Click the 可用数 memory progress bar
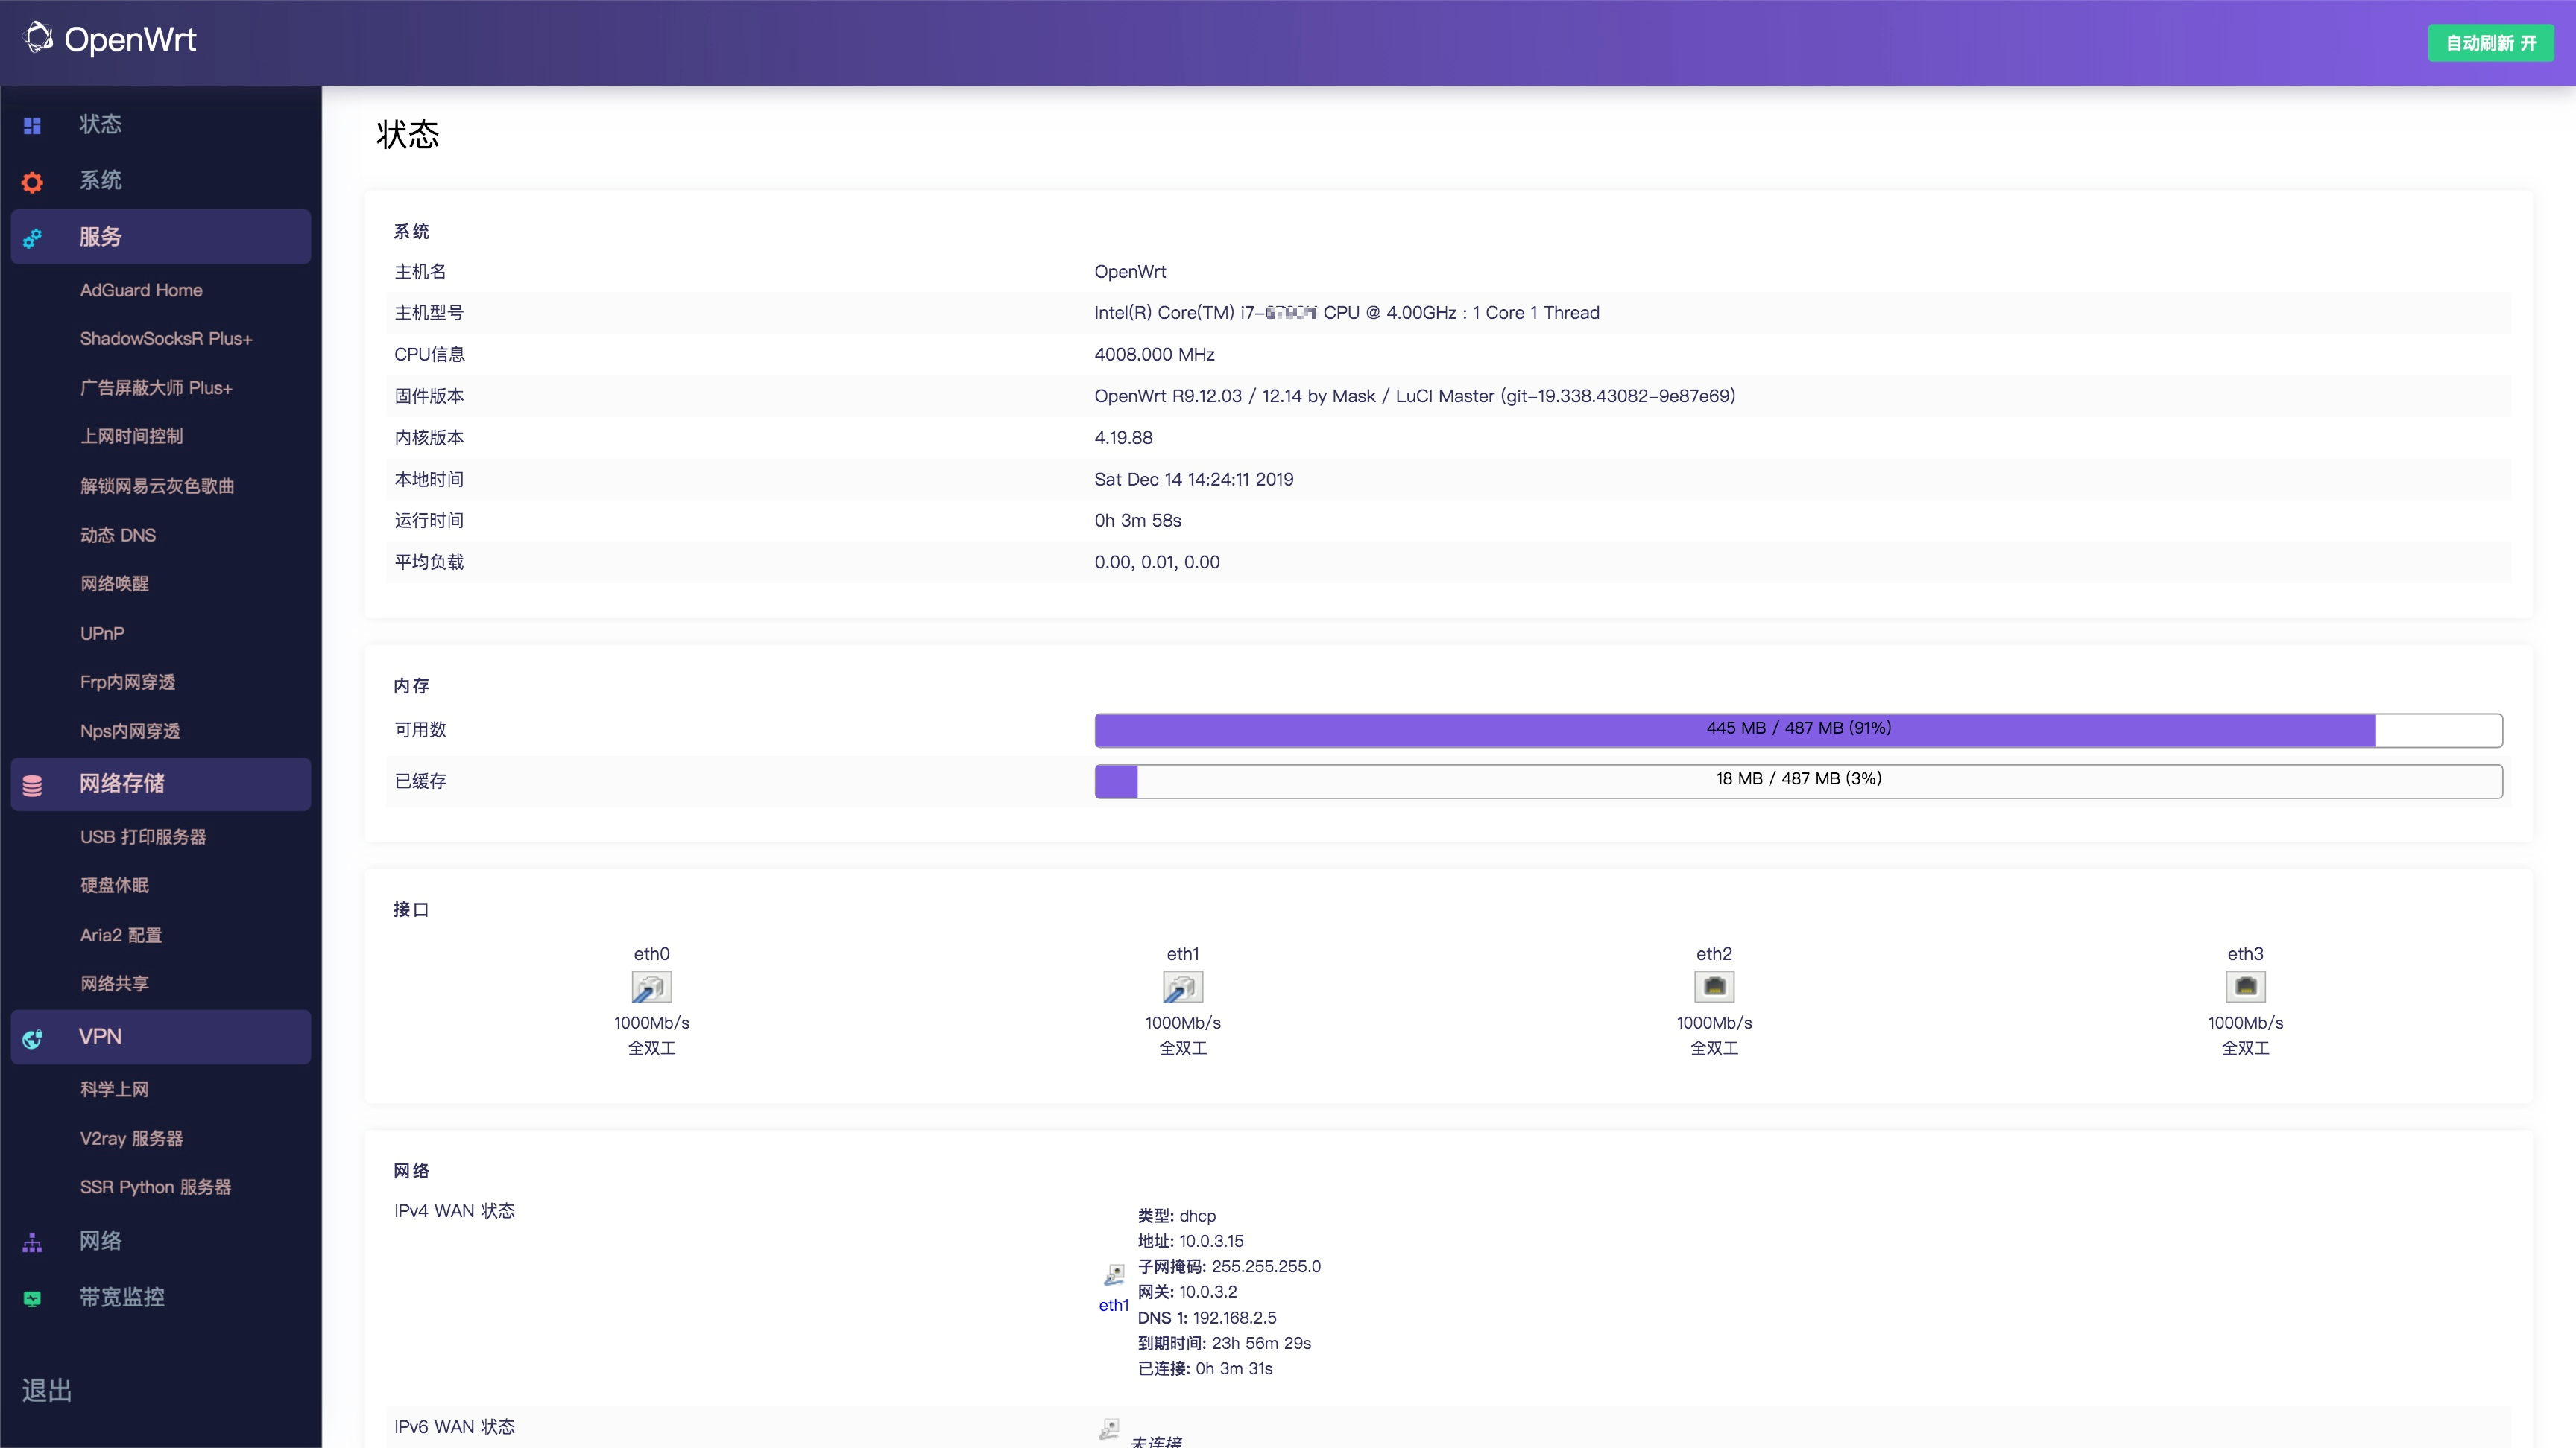Screen dimensions: 2576x1448 1798,729
